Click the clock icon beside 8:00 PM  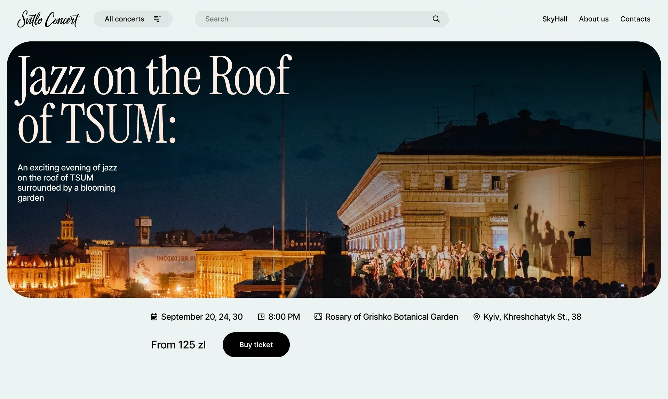coord(261,317)
